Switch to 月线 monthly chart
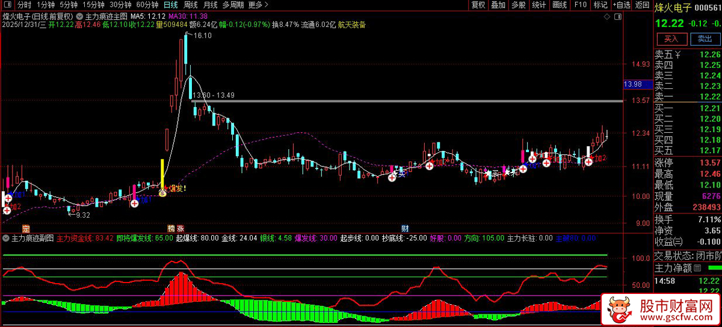This screenshot has width=722, height=327. pyautogui.click(x=211, y=5)
